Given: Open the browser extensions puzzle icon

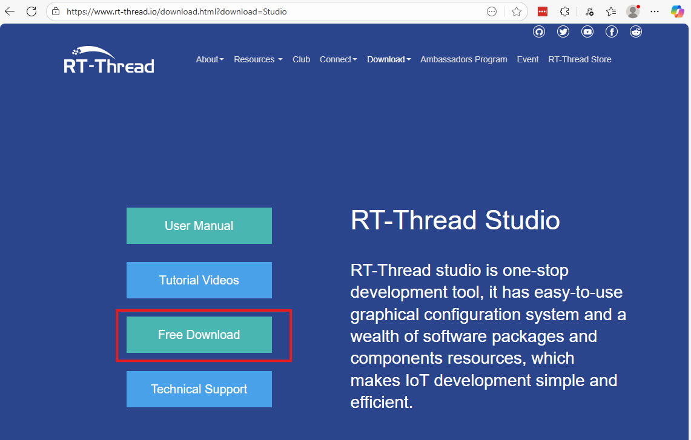Looking at the screenshot, I should (x=564, y=11).
